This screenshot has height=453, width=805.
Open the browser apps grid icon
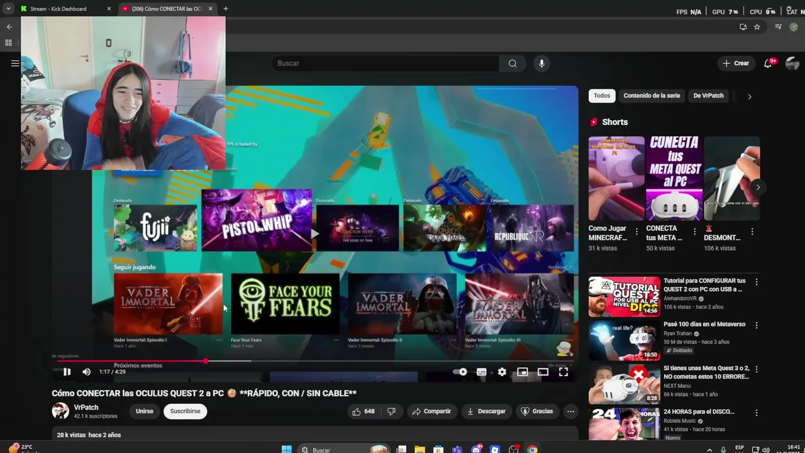pos(8,43)
